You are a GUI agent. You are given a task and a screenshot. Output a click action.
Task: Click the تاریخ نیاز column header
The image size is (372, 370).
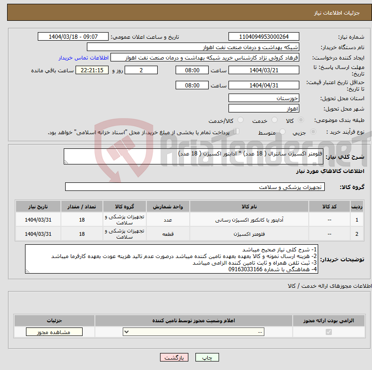point(38,207)
